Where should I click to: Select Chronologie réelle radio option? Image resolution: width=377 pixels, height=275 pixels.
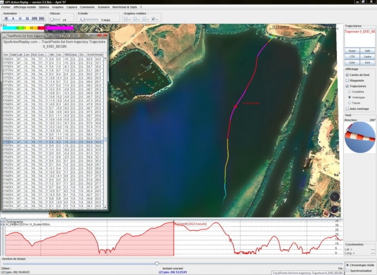click(x=348, y=265)
